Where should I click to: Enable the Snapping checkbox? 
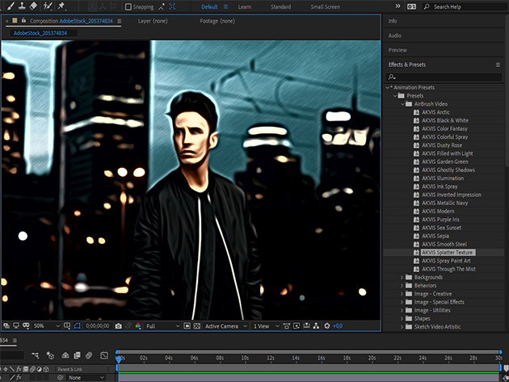point(128,6)
